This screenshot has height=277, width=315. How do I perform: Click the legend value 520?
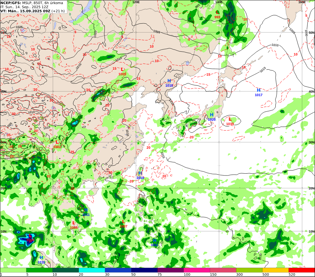tap(292, 274)
